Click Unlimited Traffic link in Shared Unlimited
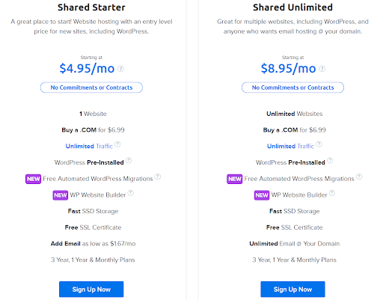The image size is (383, 300). point(291,146)
